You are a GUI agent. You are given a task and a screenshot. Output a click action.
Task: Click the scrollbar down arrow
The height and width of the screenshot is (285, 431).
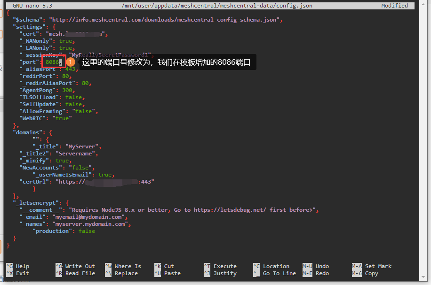[x=423, y=277]
